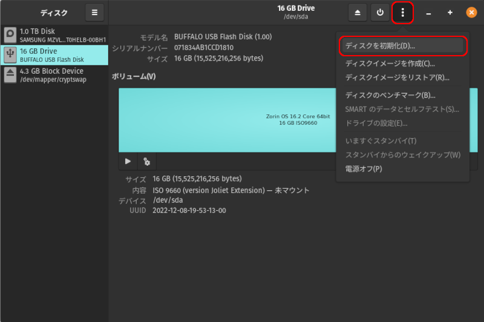The height and width of the screenshot is (322, 484).
Task: Click スタンバイからのウェイクアップ(W) menu entry
Action: click(403, 155)
